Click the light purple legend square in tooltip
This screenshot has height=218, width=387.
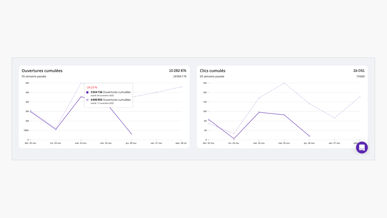(87, 100)
